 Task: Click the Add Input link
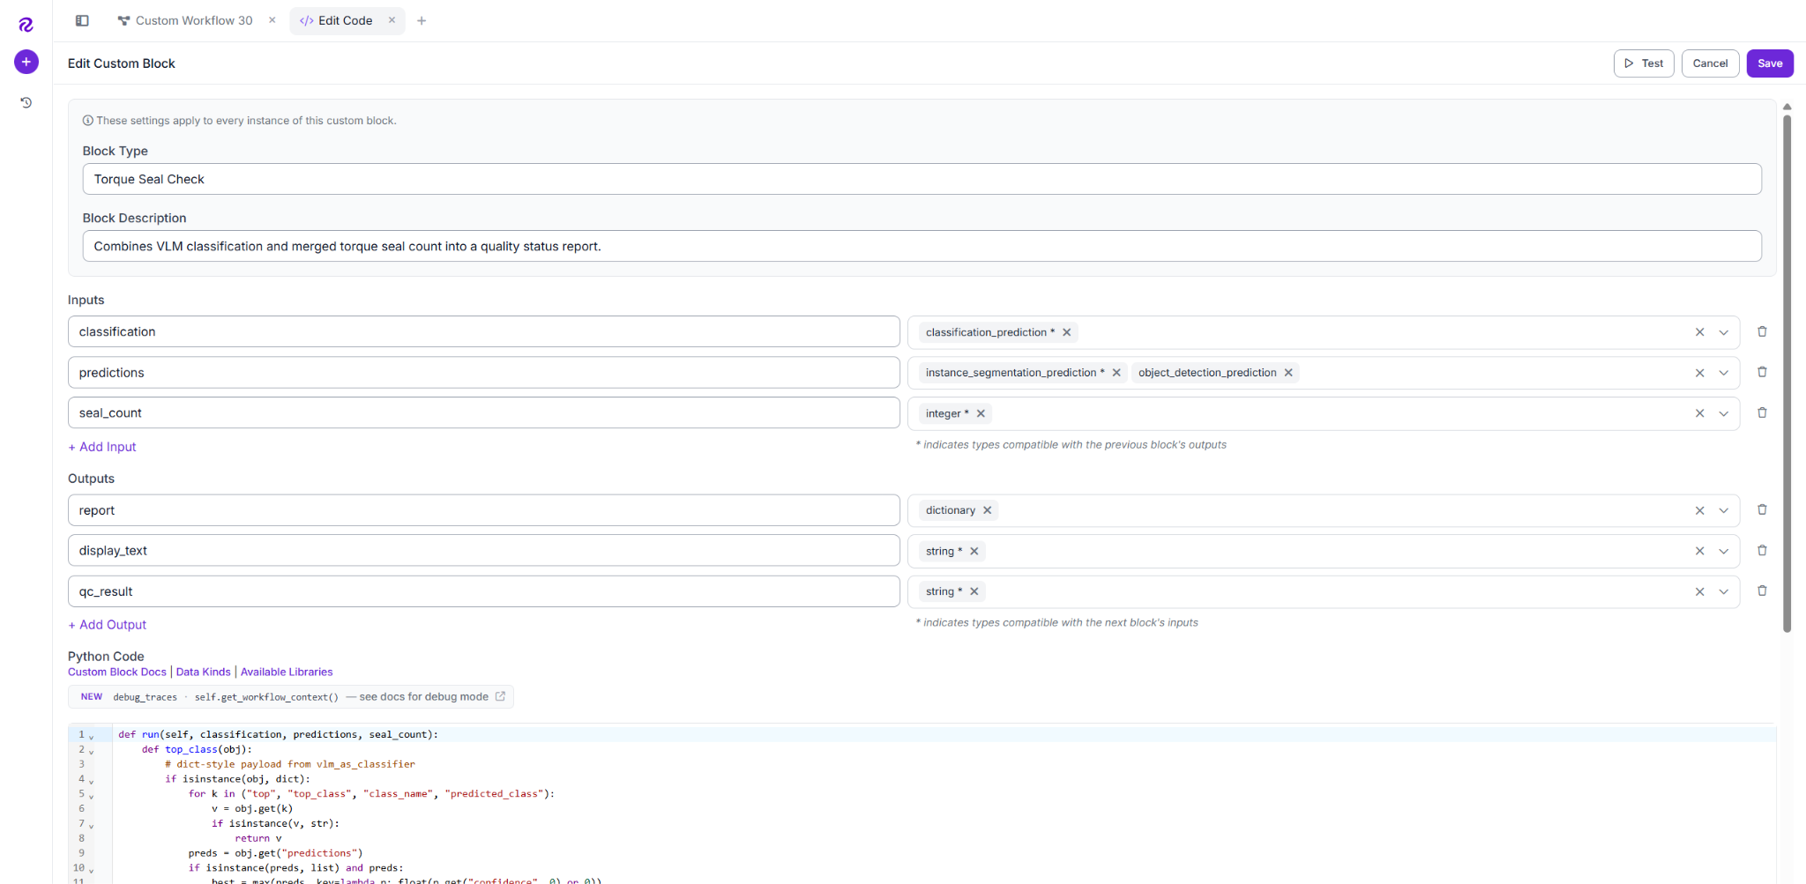(x=102, y=447)
